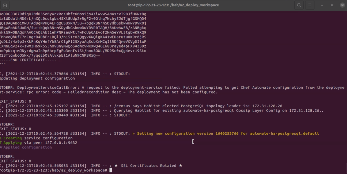Click the window title root@ip-172-31-23-123

tap(173, 5)
